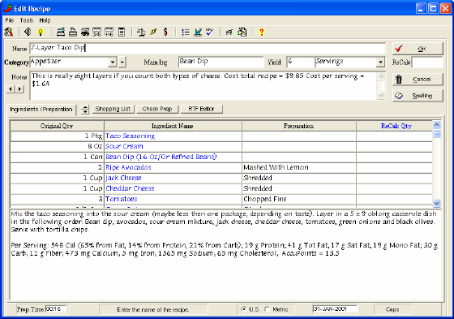Click the up/down spinner beside Ingredients tab
Viewport: 454px width, 319px height.
pos(85,110)
